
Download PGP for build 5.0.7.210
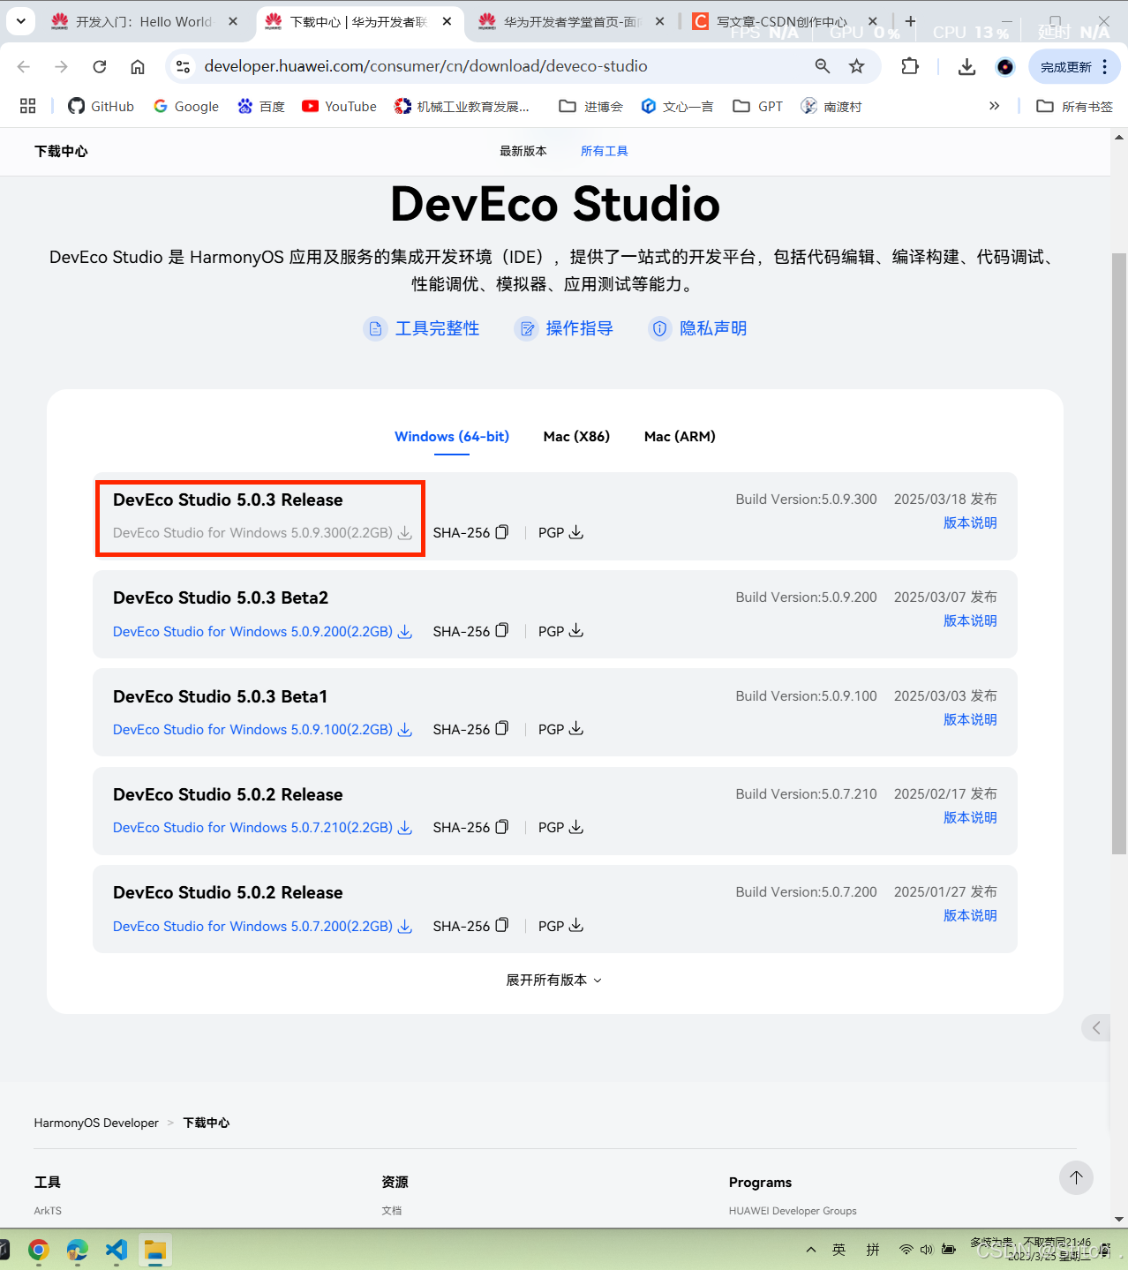[x=575, y=827]
